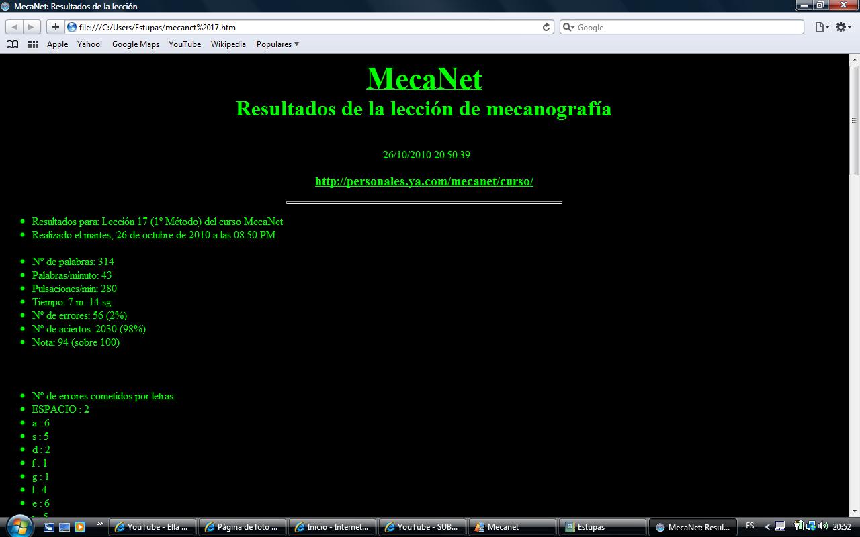Click the page actions document icon
Image resolution: width=860 pixels, height=537 pixels.
(818, 27)
